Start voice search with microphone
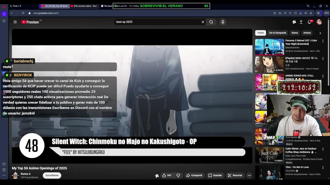The height and width of the screenshot is (185, 330). tap(223, 22)
